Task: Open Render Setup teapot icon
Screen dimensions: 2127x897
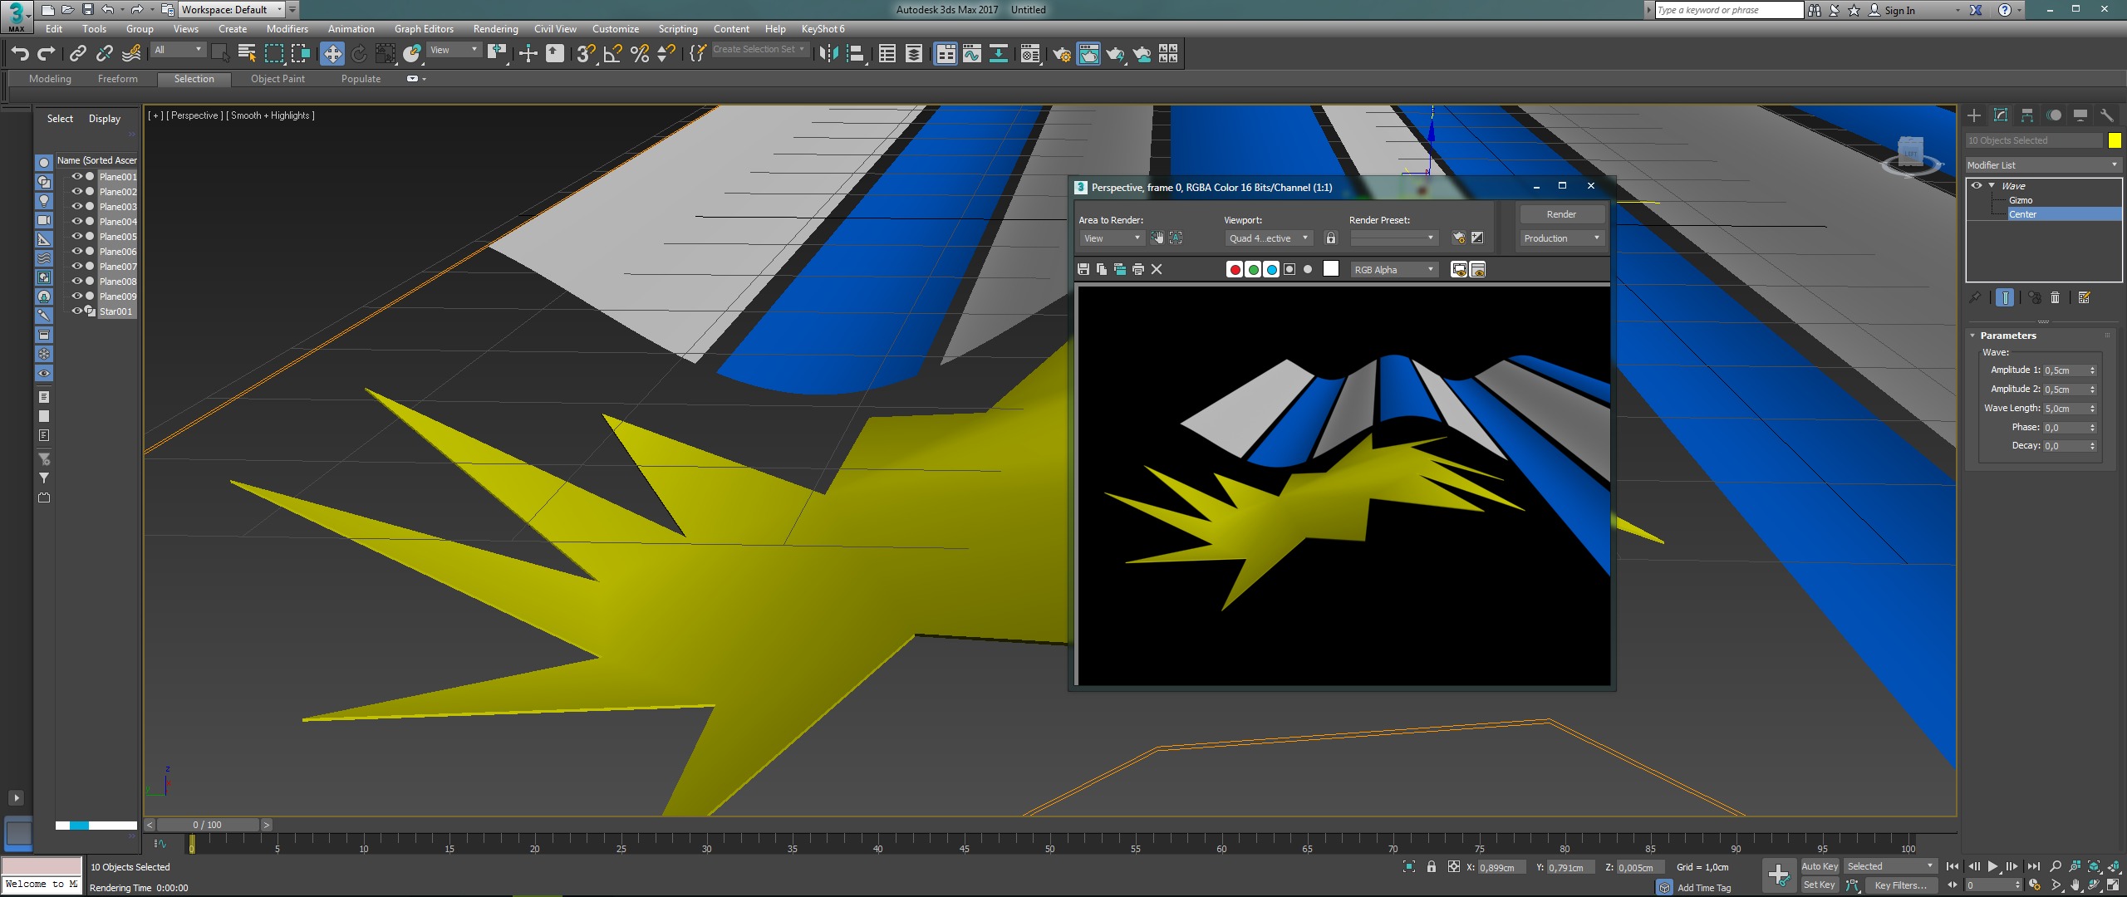Action: tap(1061, 54)
